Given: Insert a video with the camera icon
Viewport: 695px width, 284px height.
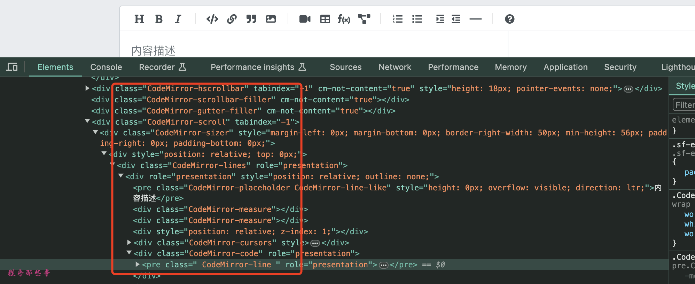Looking at the screenshot, I should click(x=305, y=19).
